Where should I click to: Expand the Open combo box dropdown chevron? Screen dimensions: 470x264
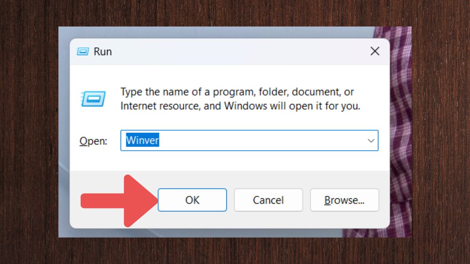pyautogui.click(x=371, y=141)
